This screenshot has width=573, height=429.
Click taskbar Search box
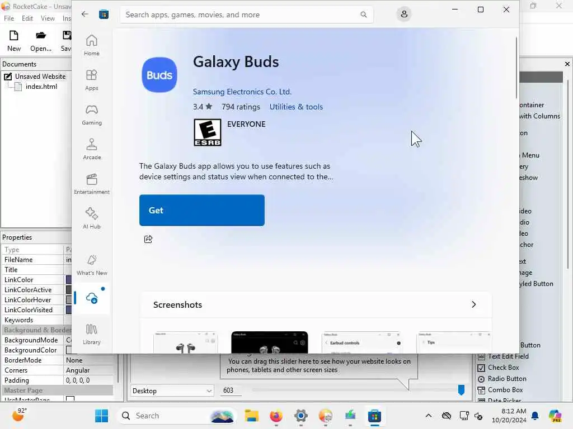point(177,416)
